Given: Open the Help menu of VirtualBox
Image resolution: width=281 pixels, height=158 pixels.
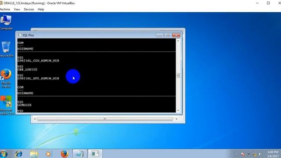Looking at the screenshot, I should [x=41, y=9].
